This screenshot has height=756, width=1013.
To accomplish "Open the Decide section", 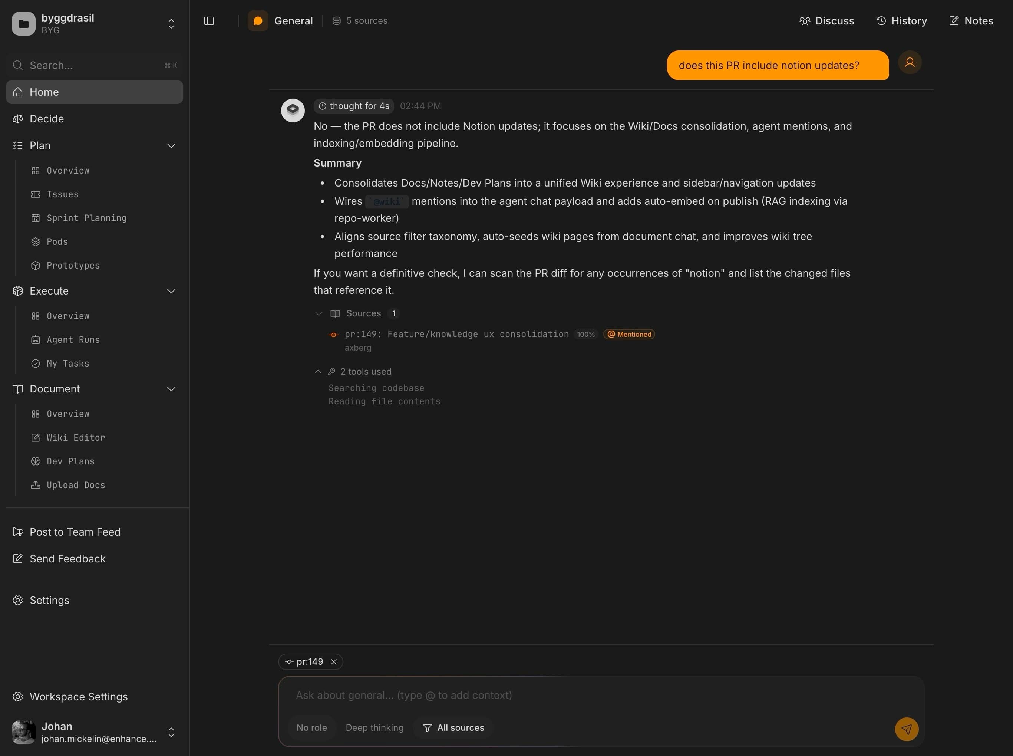I will coord(47,119).
